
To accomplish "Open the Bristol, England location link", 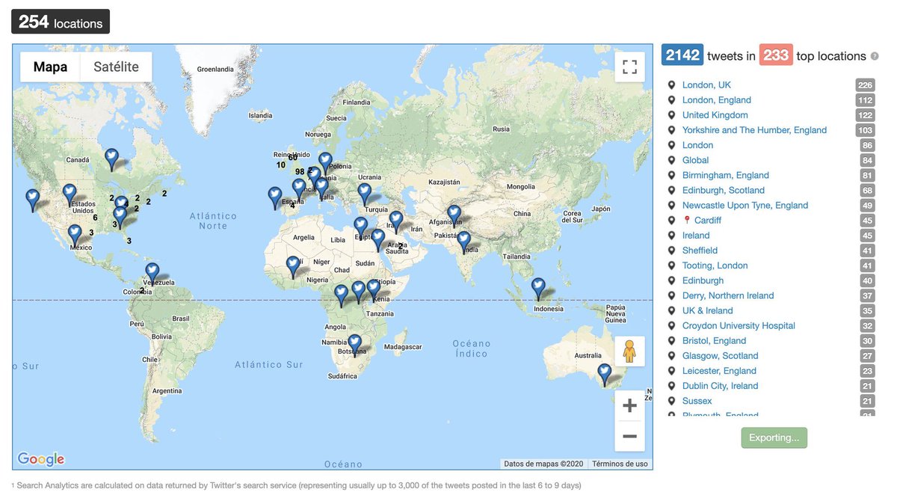I will click(714, 341).
